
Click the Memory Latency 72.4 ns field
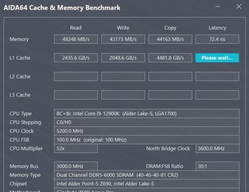point(217,39)
